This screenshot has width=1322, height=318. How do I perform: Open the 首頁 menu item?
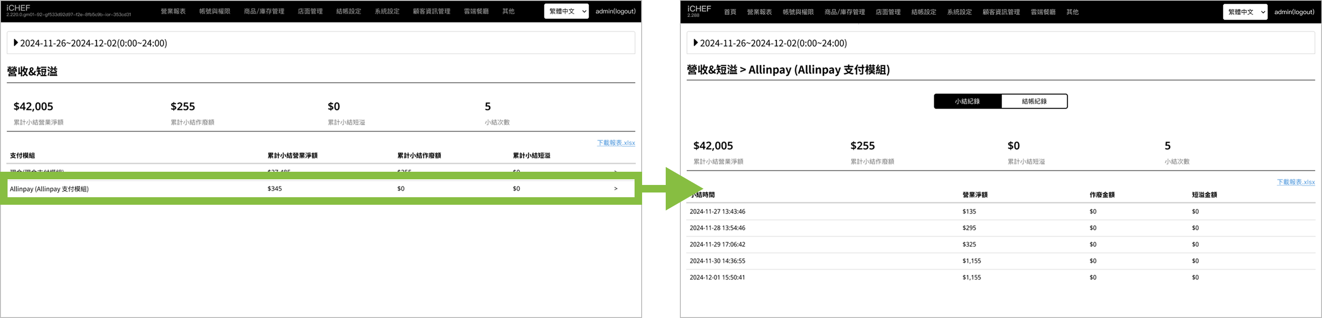click(730, 12)
